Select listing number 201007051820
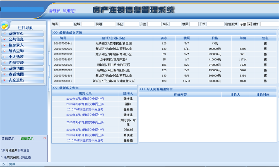This screenshot has height=167, width=279. click(x=63, y=70)
